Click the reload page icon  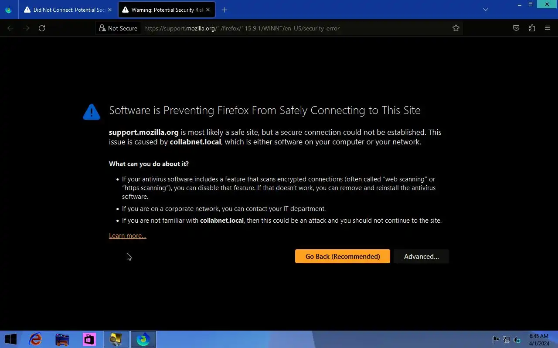[x=42, y=28]
